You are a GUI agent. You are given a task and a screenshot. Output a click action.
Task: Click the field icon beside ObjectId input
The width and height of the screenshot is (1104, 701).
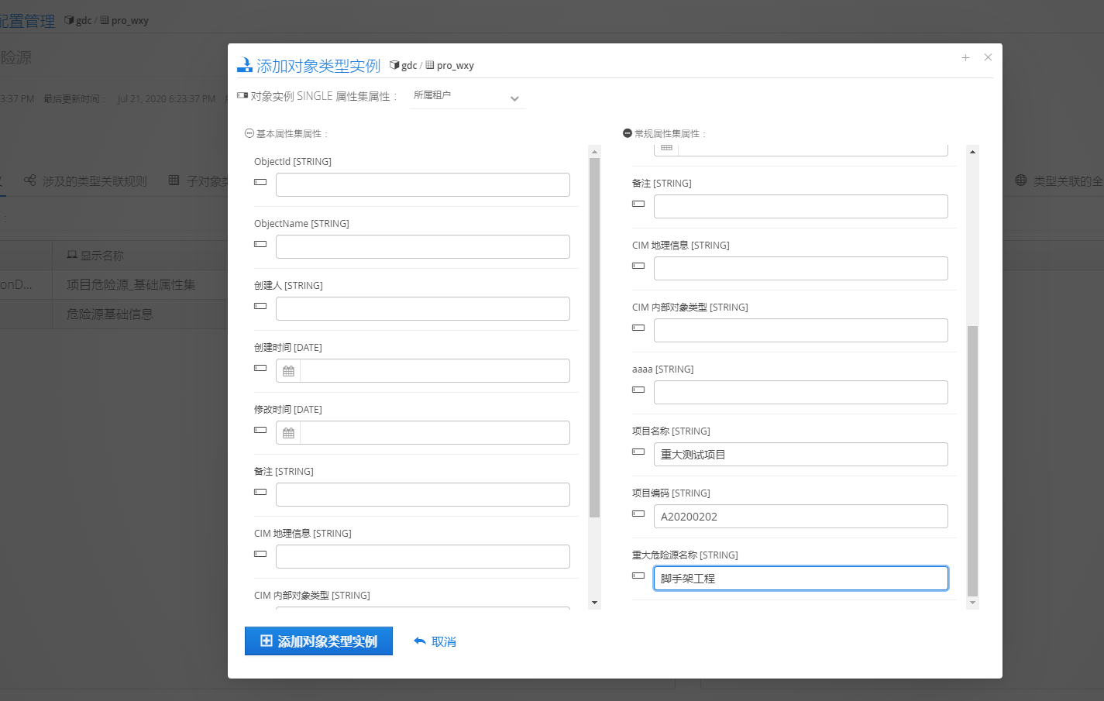(260, 182)
